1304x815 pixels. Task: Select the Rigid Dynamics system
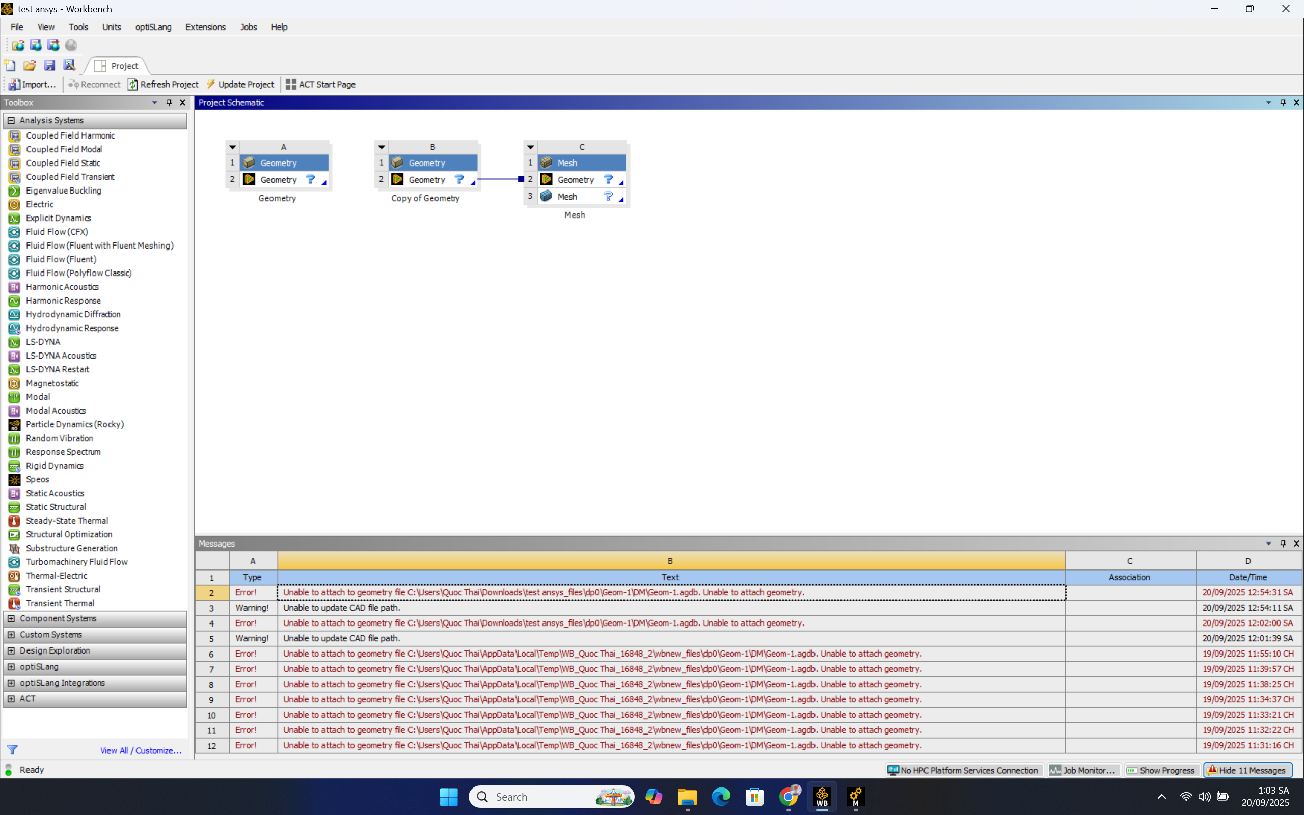point(55,466)
